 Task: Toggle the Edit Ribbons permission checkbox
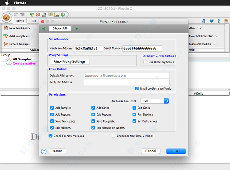coord(52,128)
